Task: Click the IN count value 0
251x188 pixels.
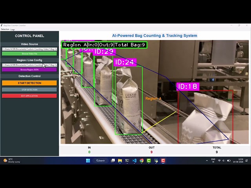Action: tap(89, 152)
